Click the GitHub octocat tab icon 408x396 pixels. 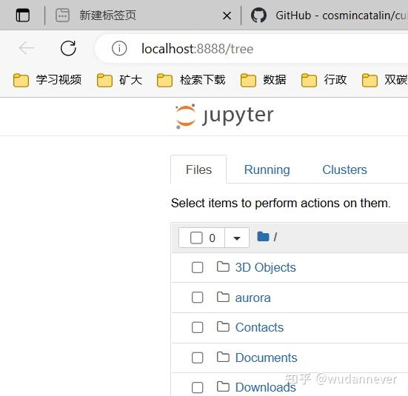coord(258,15)
